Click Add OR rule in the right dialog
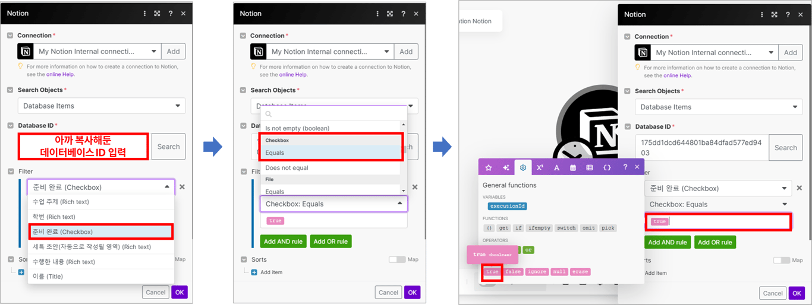 click(x=716, y=242)
